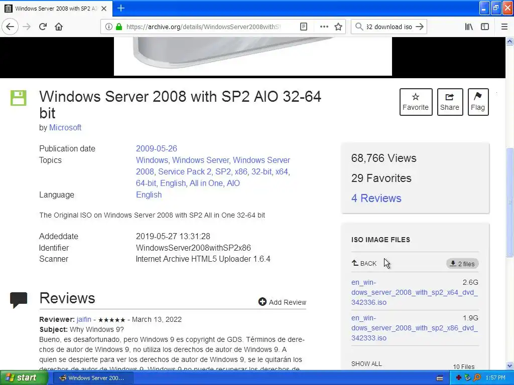Open the Firefox hamburger menu
Image resolution: width=514 pixels, height=385 pixels.
(x=504, y=27)
